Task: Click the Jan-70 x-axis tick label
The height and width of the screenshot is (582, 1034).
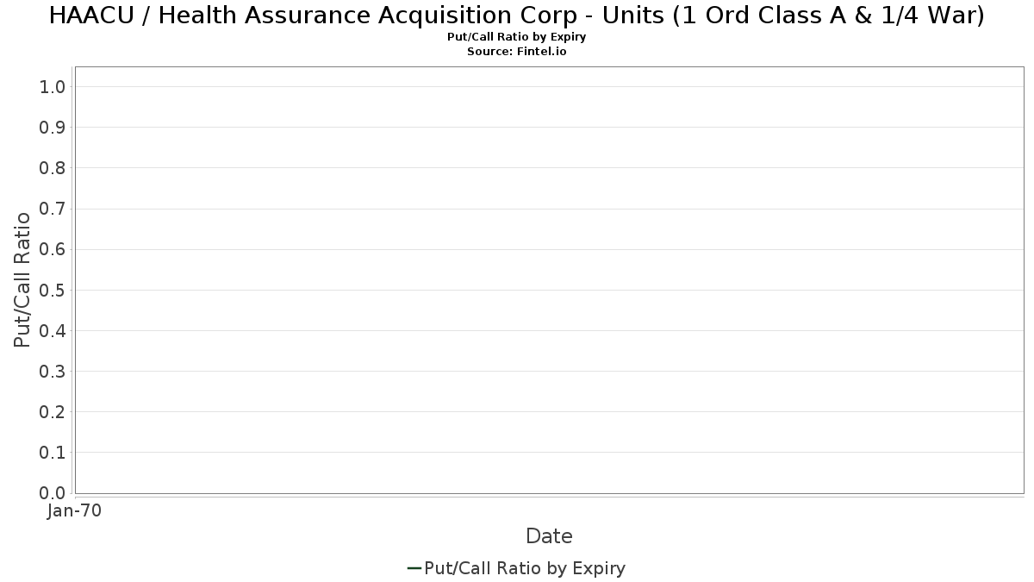Action: [74, 511]
